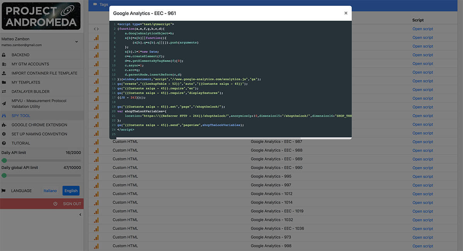This screenshot has width=463, height=251.
Task: Close the Google Analytics EEC 961 dialog
Action: 346,13
